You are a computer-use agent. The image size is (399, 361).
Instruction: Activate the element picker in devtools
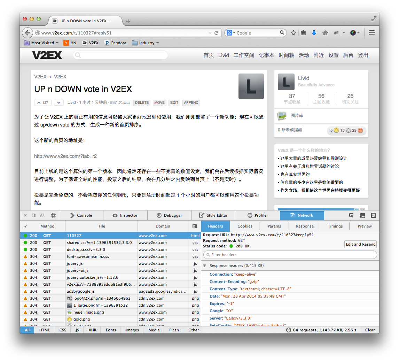351,215
